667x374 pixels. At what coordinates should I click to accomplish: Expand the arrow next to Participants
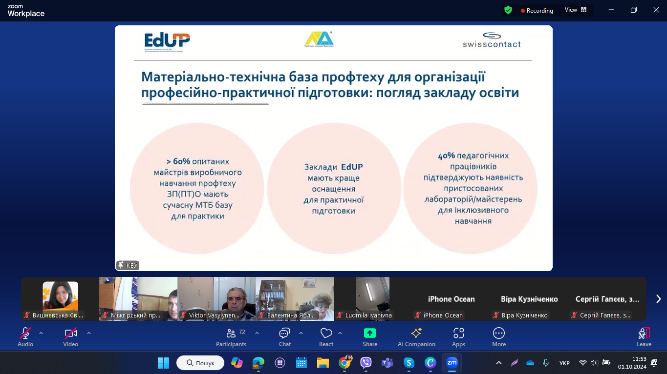pos(257,333)
